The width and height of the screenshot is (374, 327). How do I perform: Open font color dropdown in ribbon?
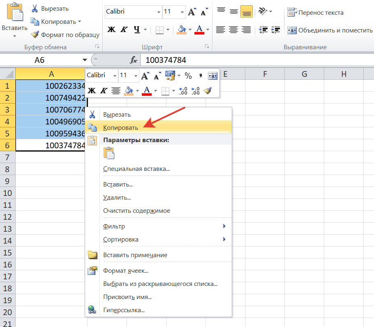coord(208,30)
